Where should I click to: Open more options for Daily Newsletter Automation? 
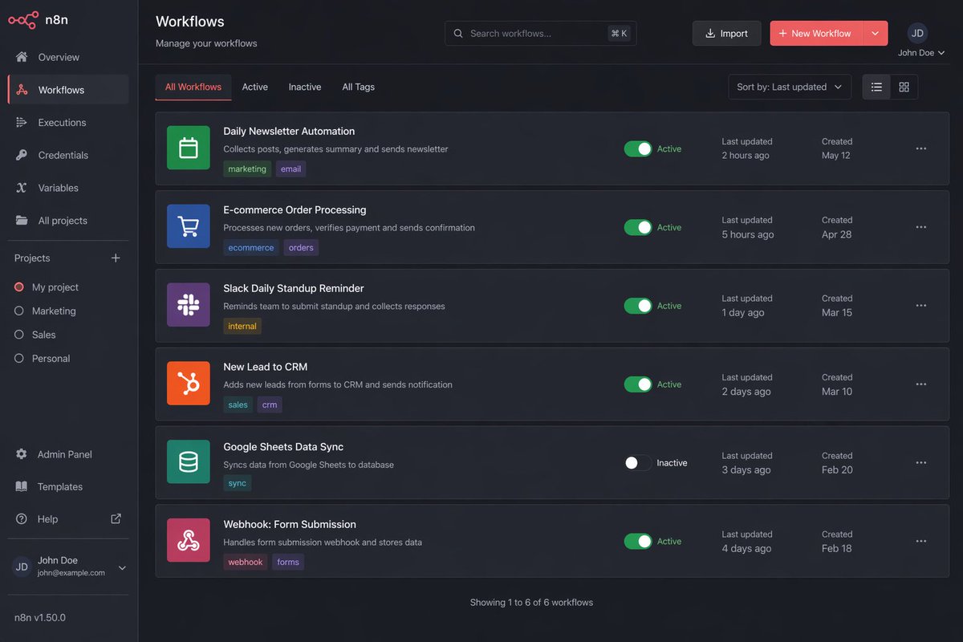tap(921, 148)
